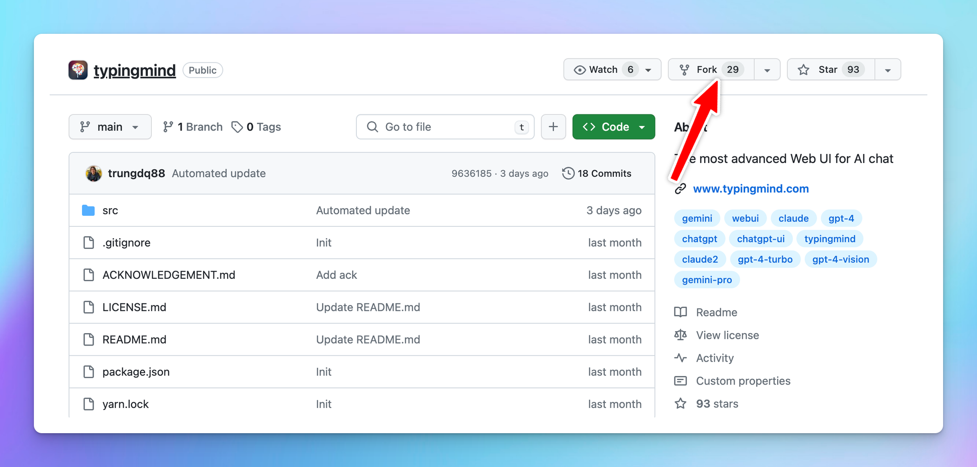The width and height of the screenshot is (977, 467).
Task: Select the chatgpt topic tag
Action: tap(699, 239)
